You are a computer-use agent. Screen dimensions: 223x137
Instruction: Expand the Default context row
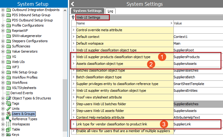(x=73, y=37)
